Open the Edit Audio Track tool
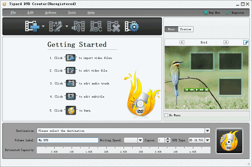Image resolution: width=252 pixels, height=167 pixels. pyautogui.click(x=78, y=26)
